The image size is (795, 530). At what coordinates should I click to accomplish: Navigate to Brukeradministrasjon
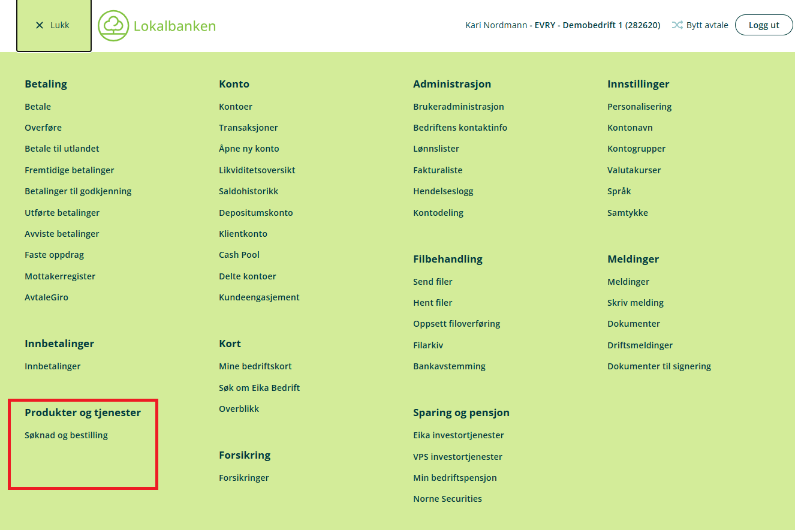click(458, 107)
